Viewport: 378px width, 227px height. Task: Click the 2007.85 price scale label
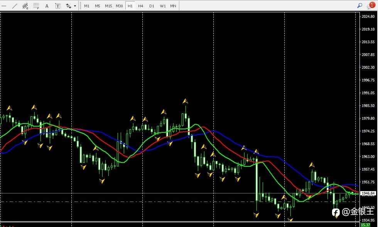(x=368, y=55)
